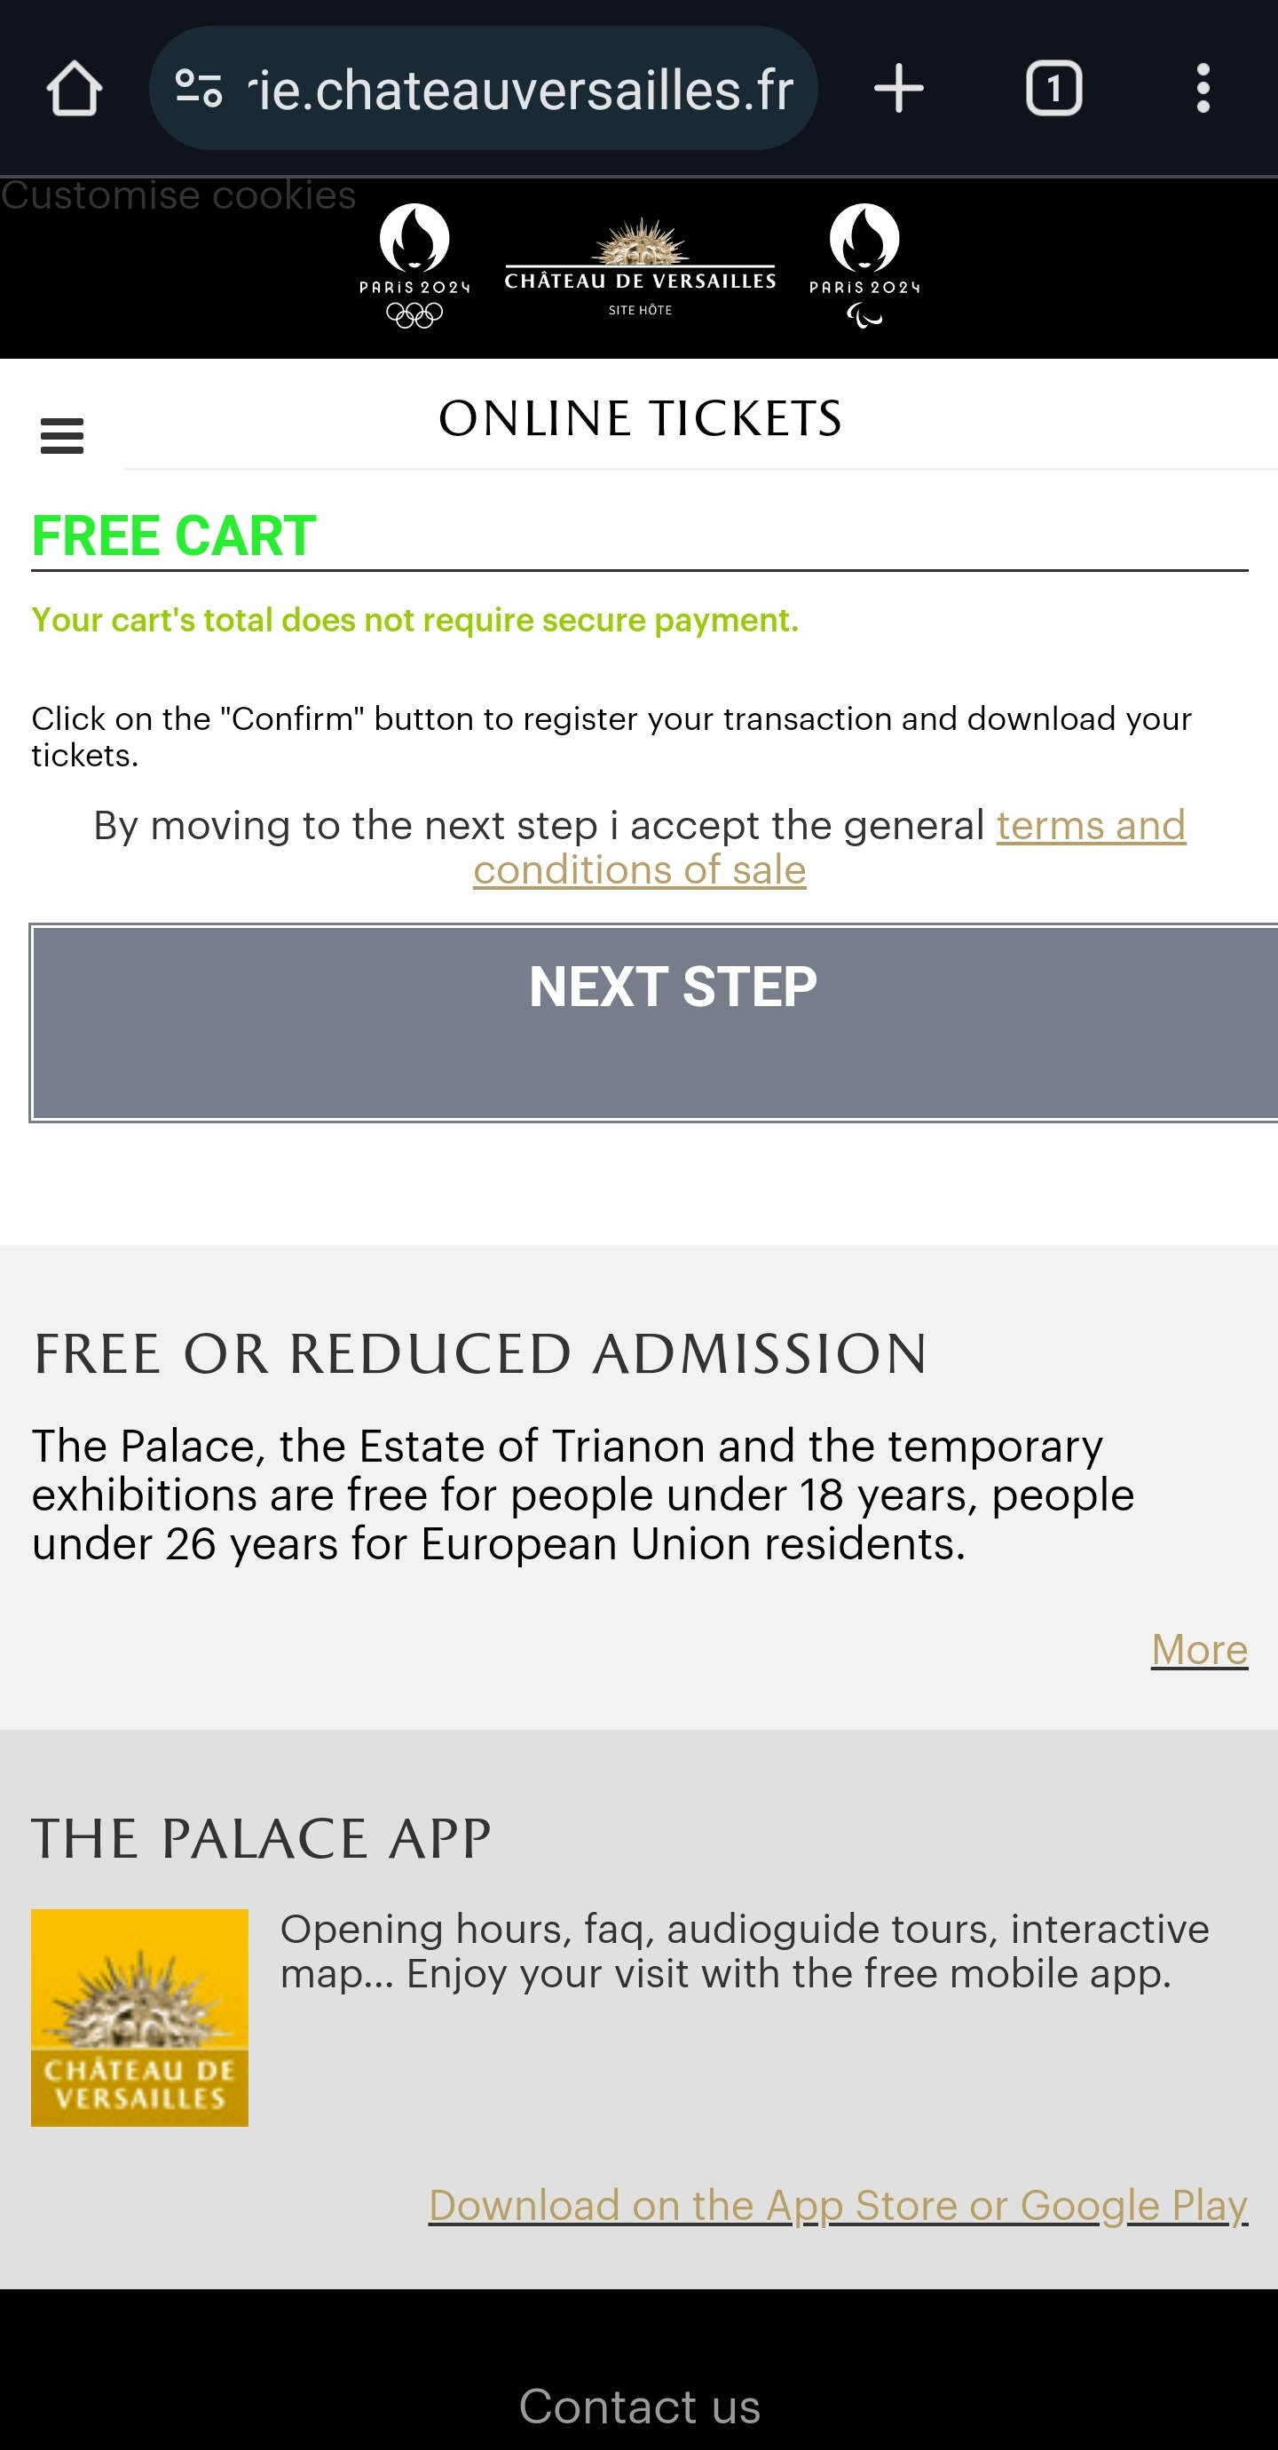The image size is (1278, 2450).
Task: Click More under free admission
Action: pyautogui.click(x=1198, y=1649)
